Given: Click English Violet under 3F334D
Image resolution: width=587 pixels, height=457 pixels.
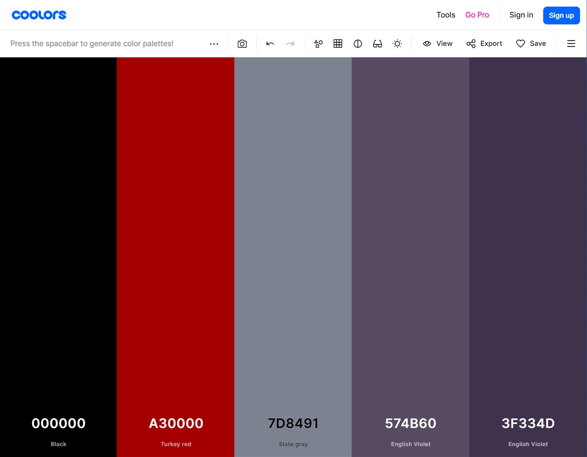Looking at the screenshot, I should tap(528, 444).
